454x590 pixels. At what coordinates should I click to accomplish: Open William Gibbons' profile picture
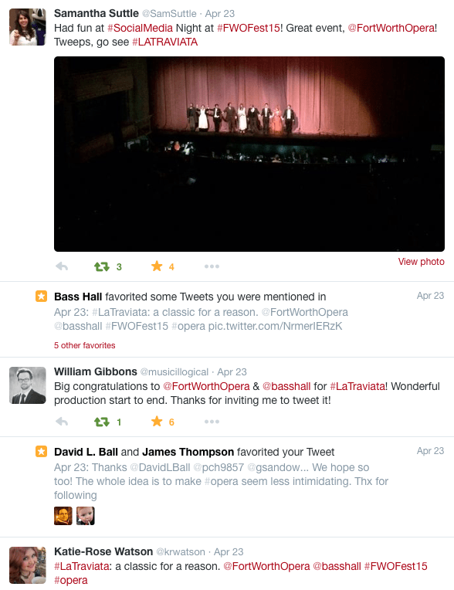(28, 385)
